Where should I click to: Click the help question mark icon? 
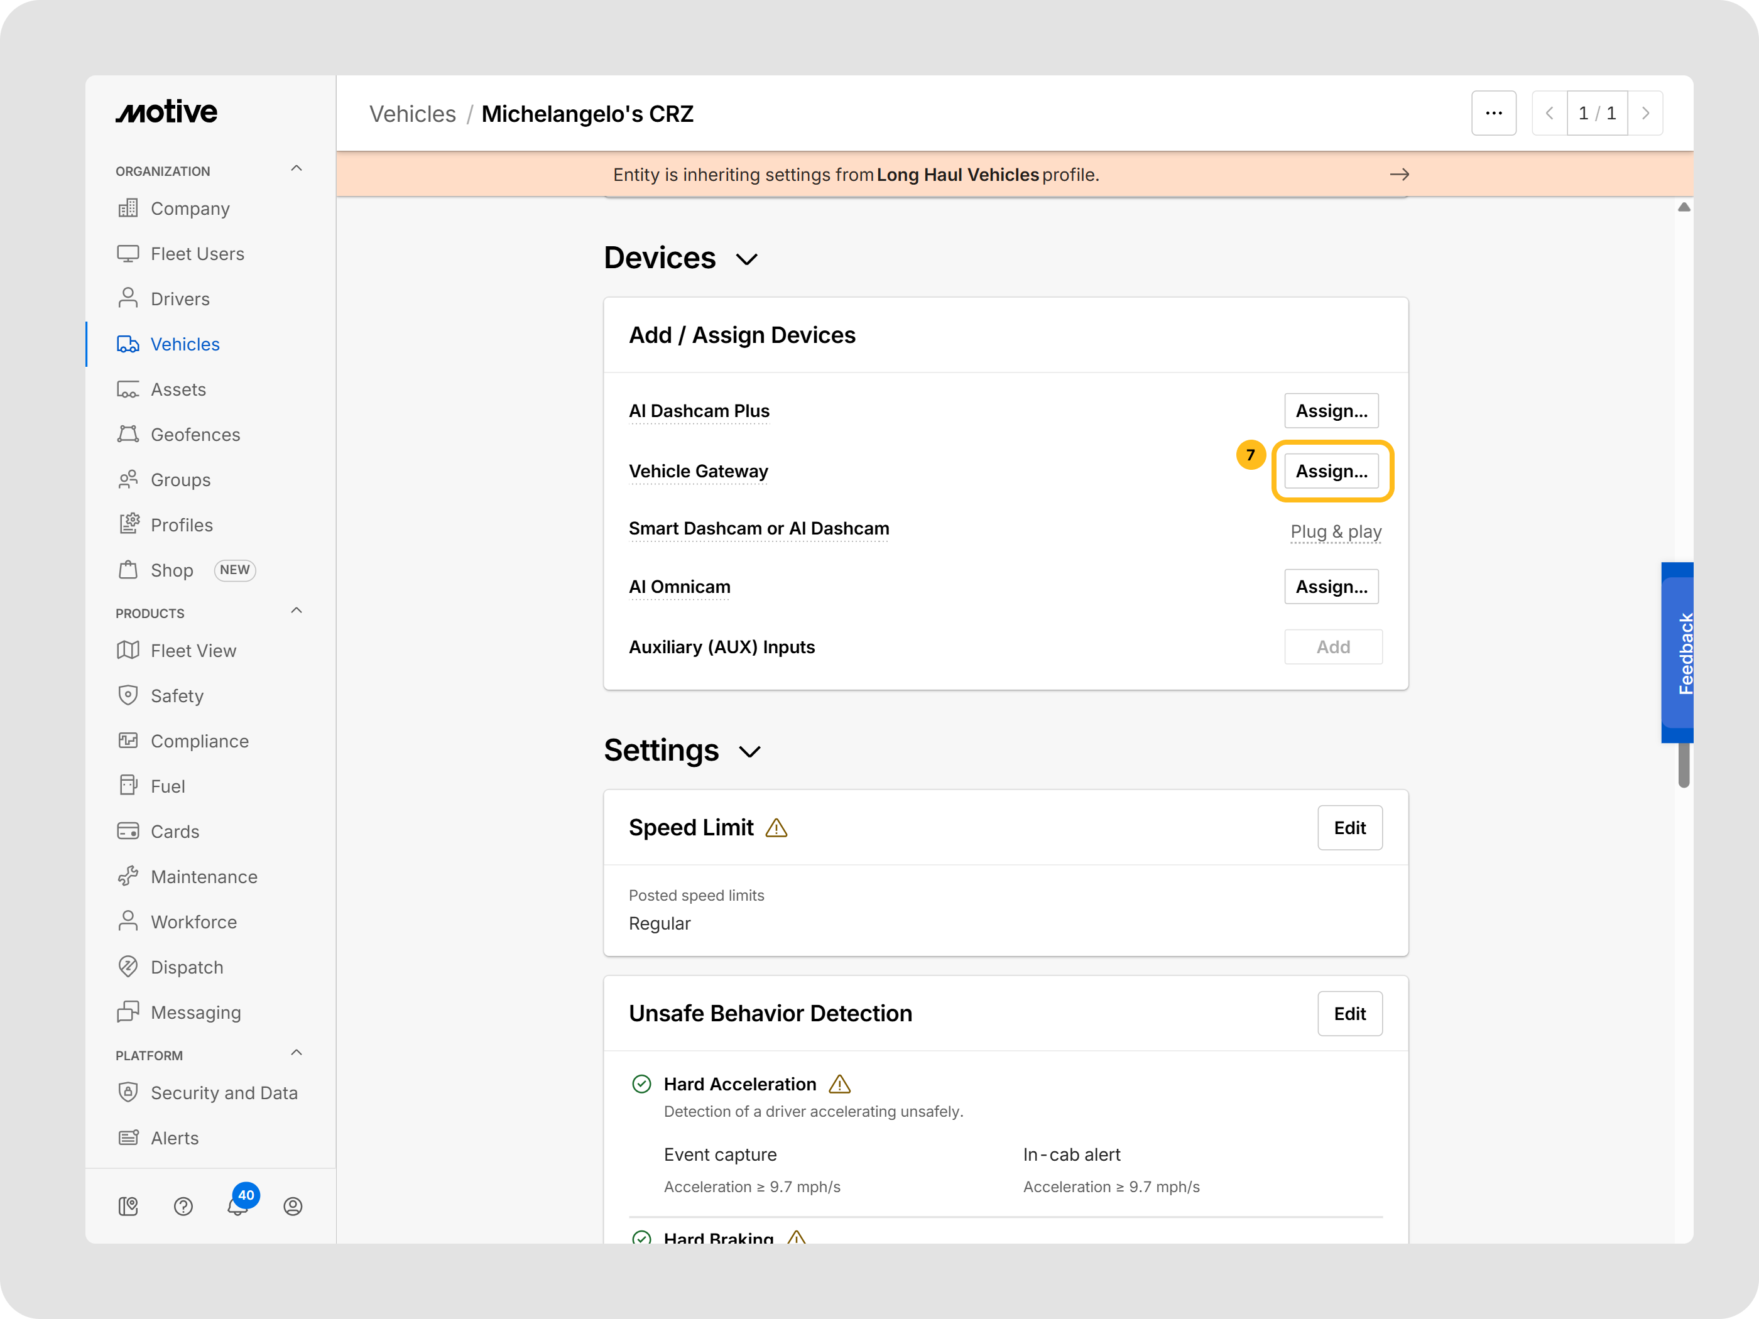point(183,1206)
